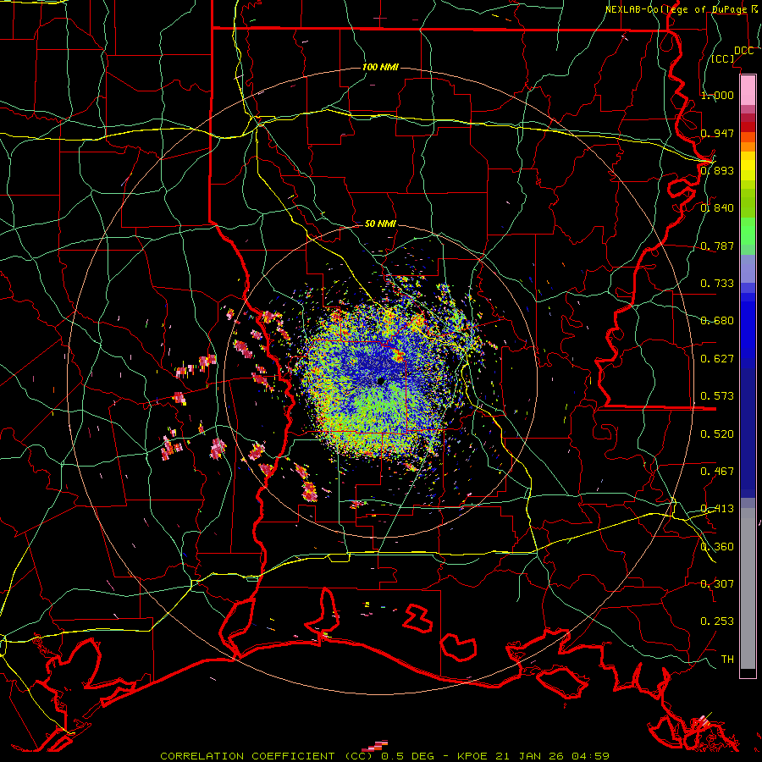Click the 0.947 scale value
Viewport: 762px width, 762px height.
[x=717, y=133]
